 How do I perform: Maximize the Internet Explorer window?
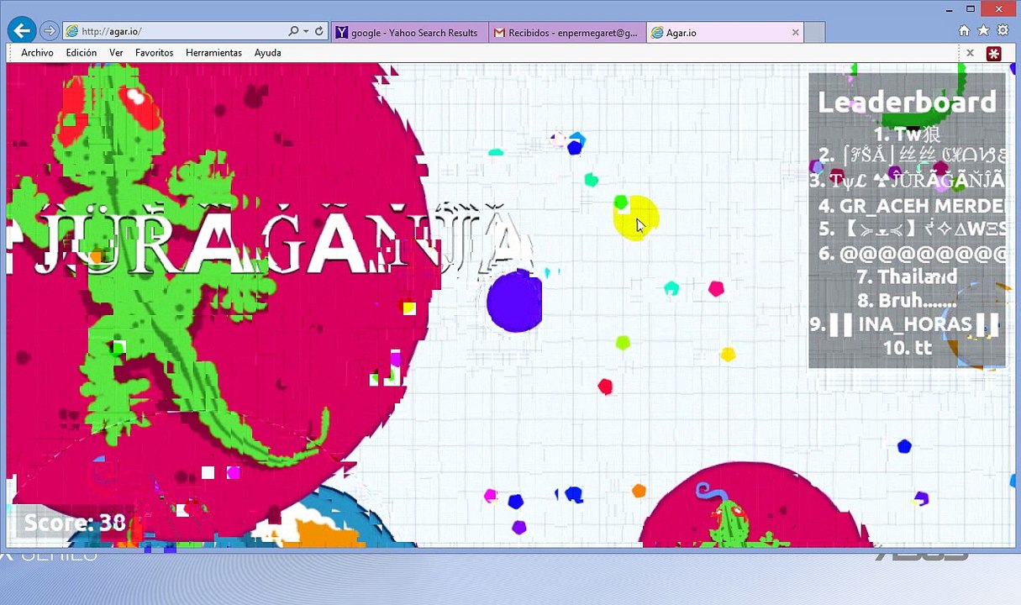(971, 9)
